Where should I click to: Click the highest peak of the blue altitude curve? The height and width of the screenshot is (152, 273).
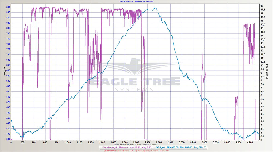coord(155,7)
